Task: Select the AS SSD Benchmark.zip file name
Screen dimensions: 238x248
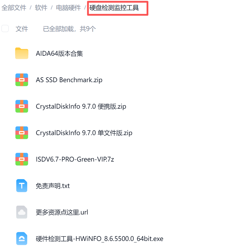Action: click(69, 80)
